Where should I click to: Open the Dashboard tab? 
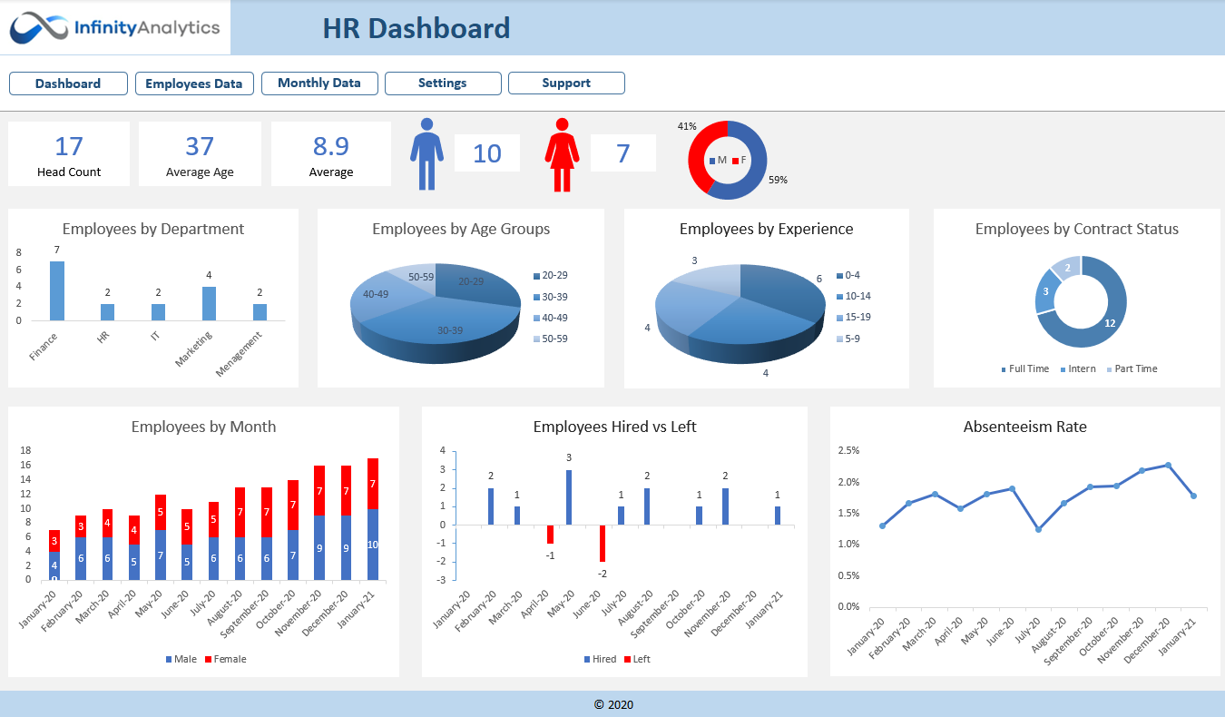(68, 83)
